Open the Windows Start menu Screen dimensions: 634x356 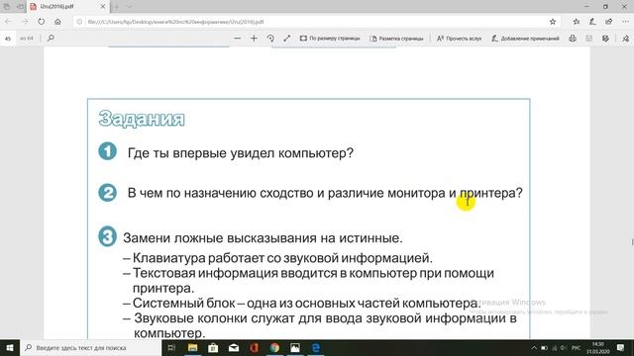(x=10, y=347)
